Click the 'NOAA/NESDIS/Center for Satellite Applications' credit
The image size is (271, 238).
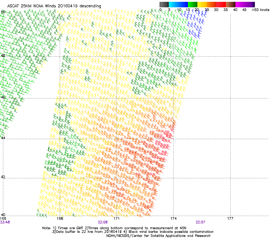coord(146,236)
